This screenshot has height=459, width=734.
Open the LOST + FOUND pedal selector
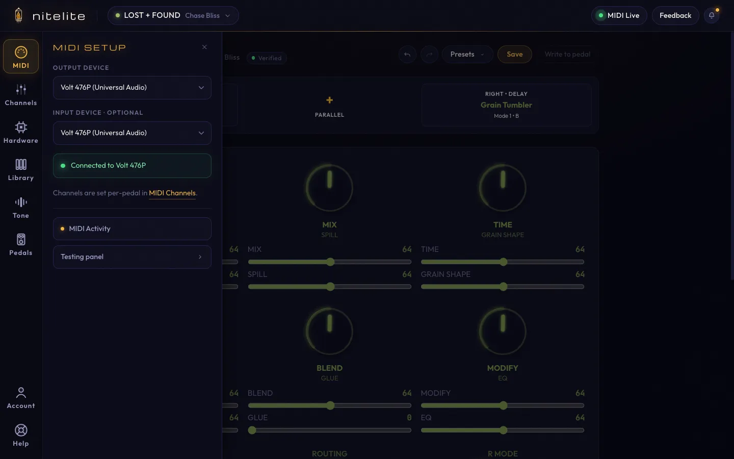coord(173,15)
